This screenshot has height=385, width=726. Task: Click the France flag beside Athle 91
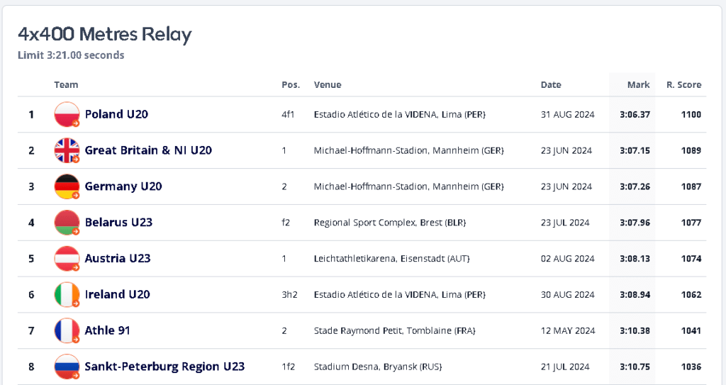coord(67,330)
